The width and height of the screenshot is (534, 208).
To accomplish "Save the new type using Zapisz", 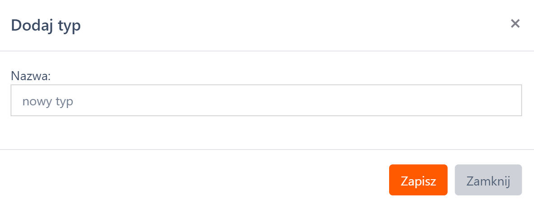I will pos(418,180).
